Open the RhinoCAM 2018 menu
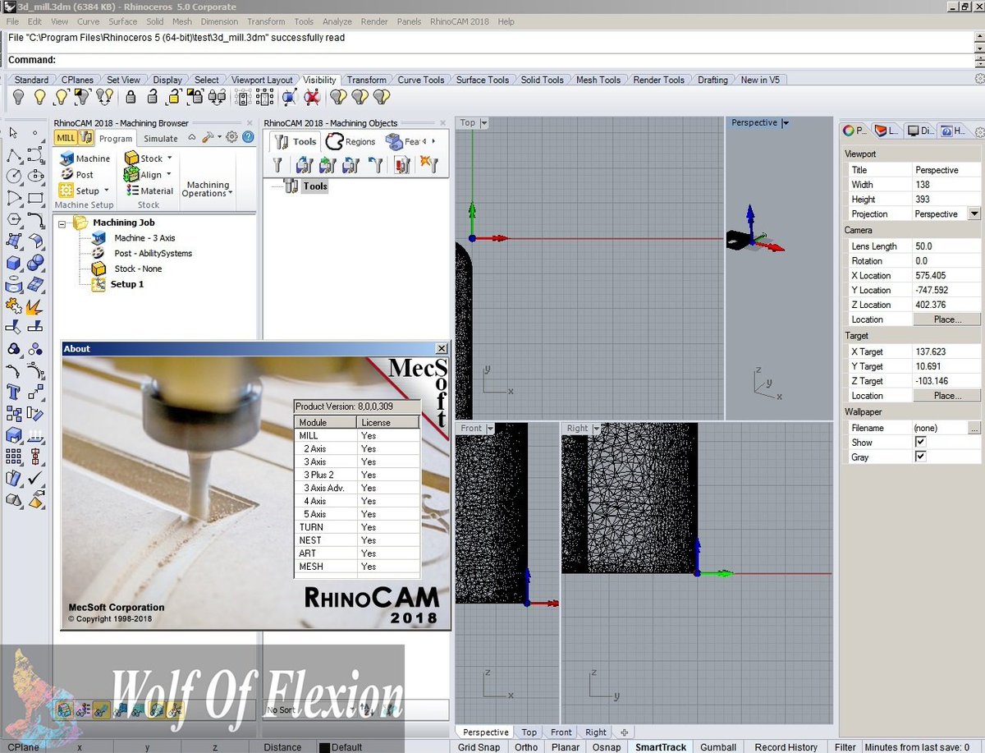 pos(458,21)
